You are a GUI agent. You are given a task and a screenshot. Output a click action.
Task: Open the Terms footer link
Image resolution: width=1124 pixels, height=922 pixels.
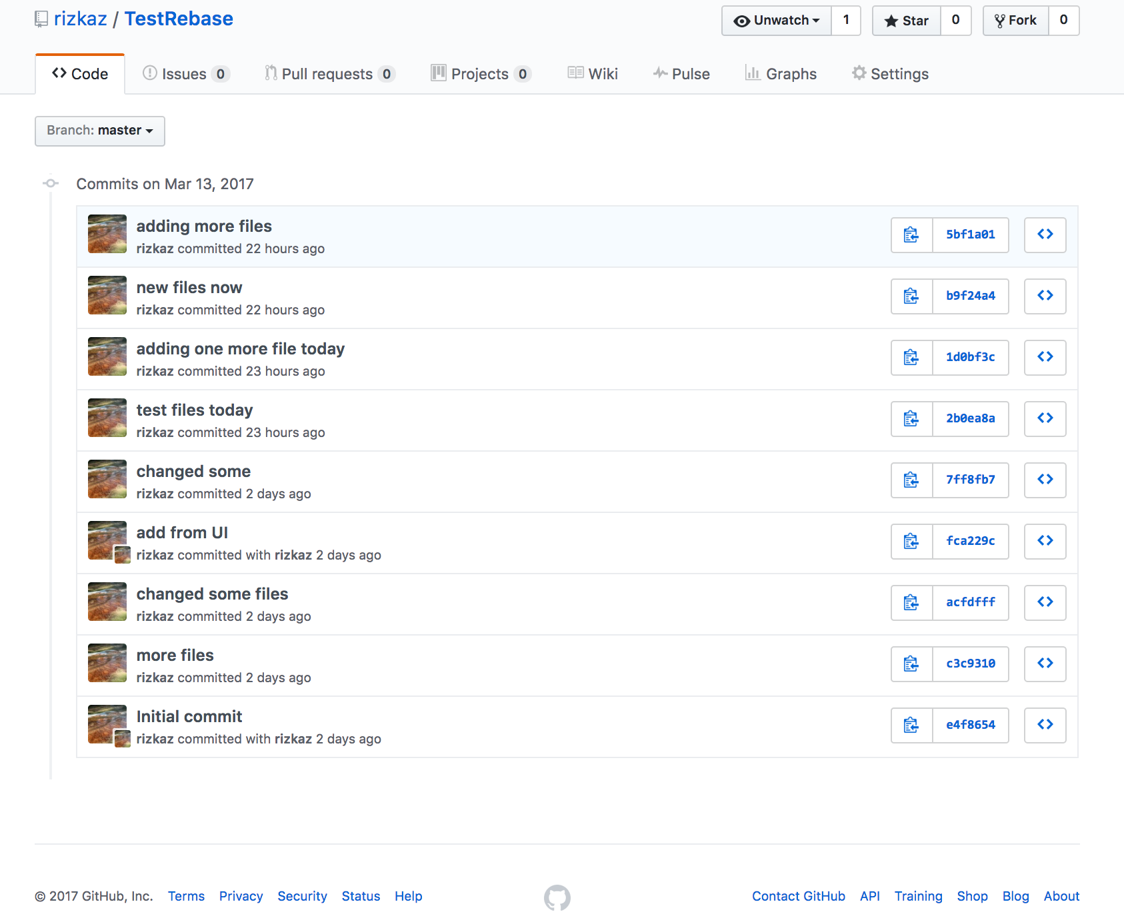pos(186,897)
